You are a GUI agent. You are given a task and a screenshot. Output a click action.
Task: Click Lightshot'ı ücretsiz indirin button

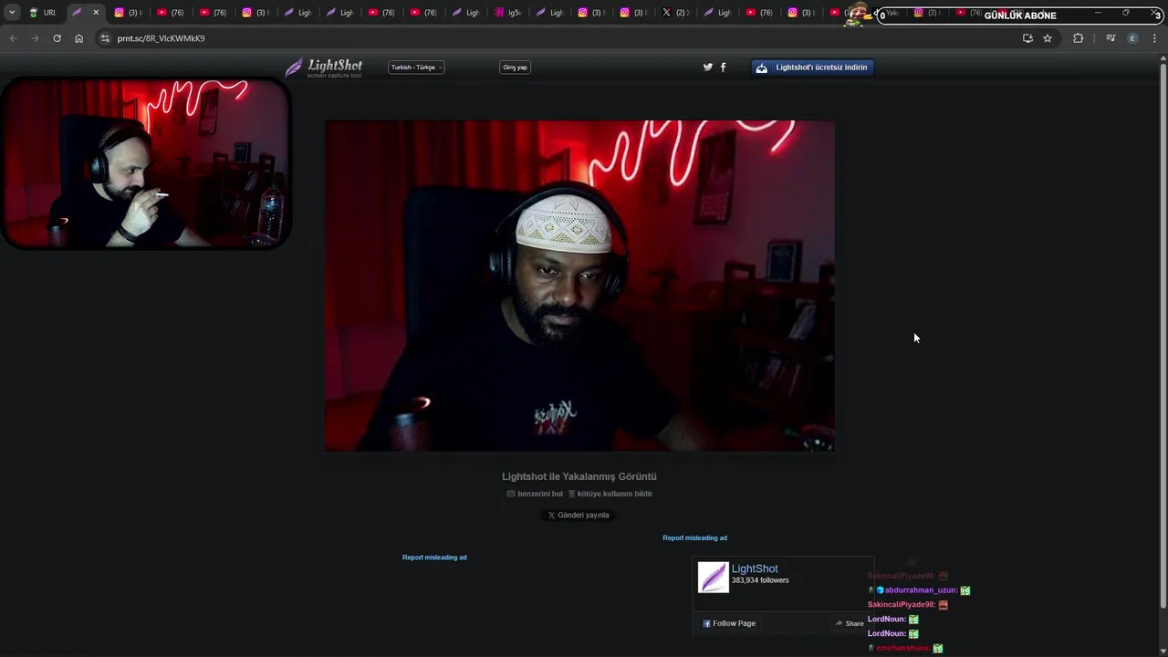812,68
